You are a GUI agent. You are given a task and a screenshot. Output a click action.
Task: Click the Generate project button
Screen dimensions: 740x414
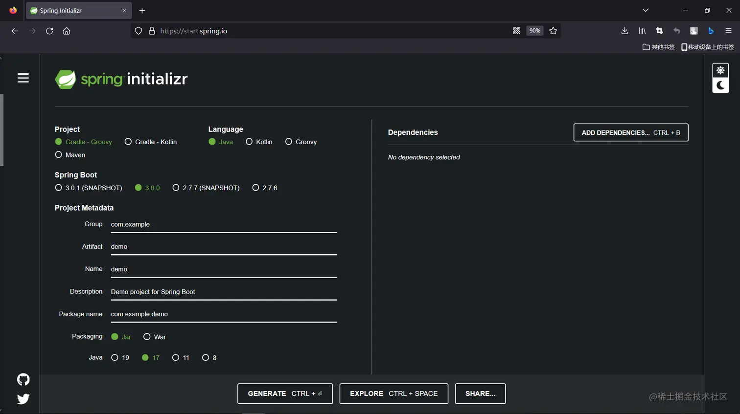[285, 393]
